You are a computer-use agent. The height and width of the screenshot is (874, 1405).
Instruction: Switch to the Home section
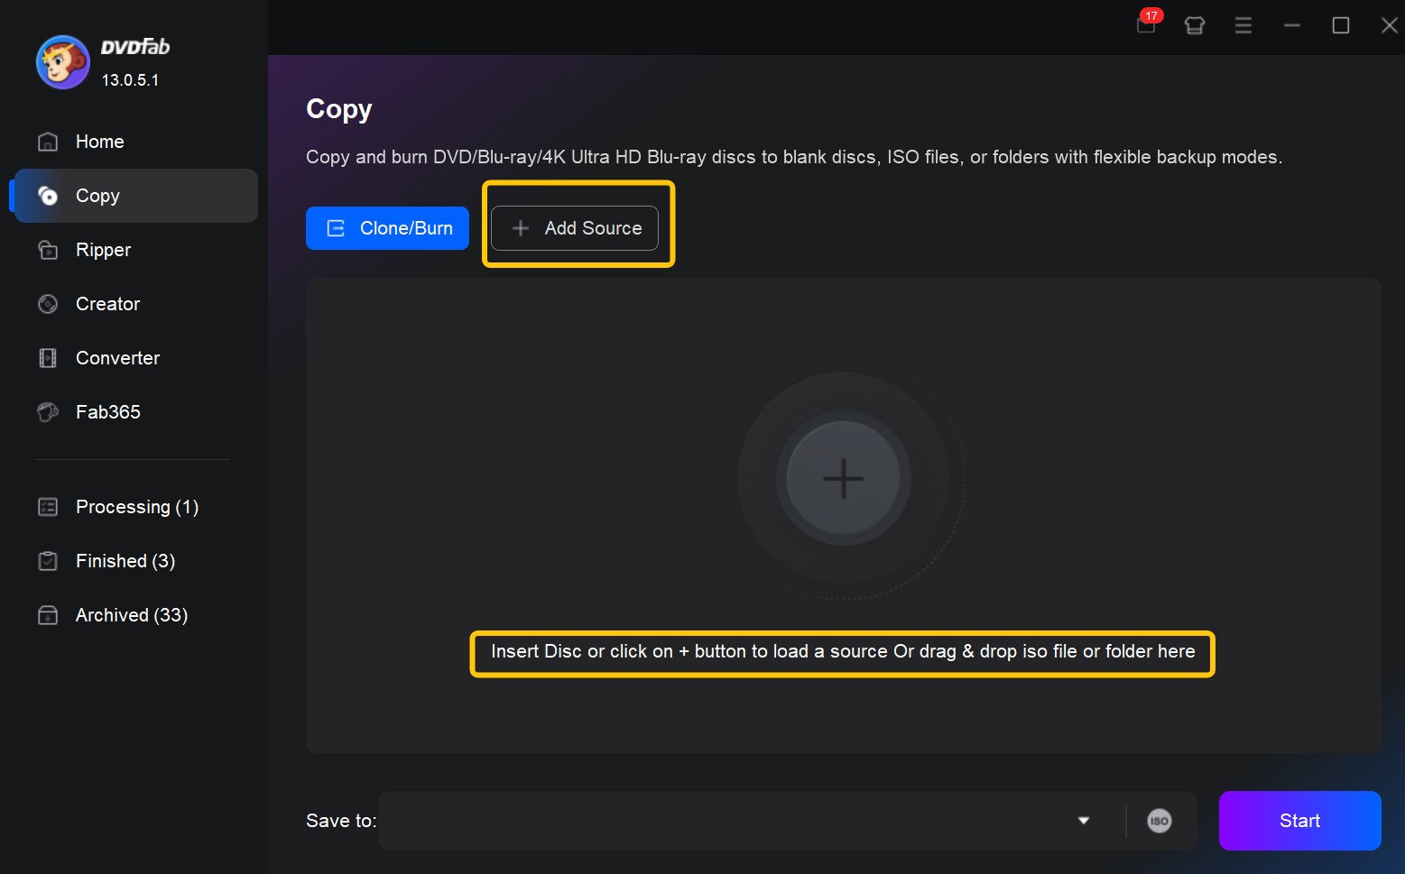99,142
